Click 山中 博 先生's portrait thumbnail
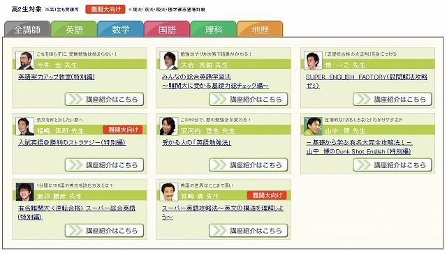Screen dimensions: 447x253 [x=313, y=126]
